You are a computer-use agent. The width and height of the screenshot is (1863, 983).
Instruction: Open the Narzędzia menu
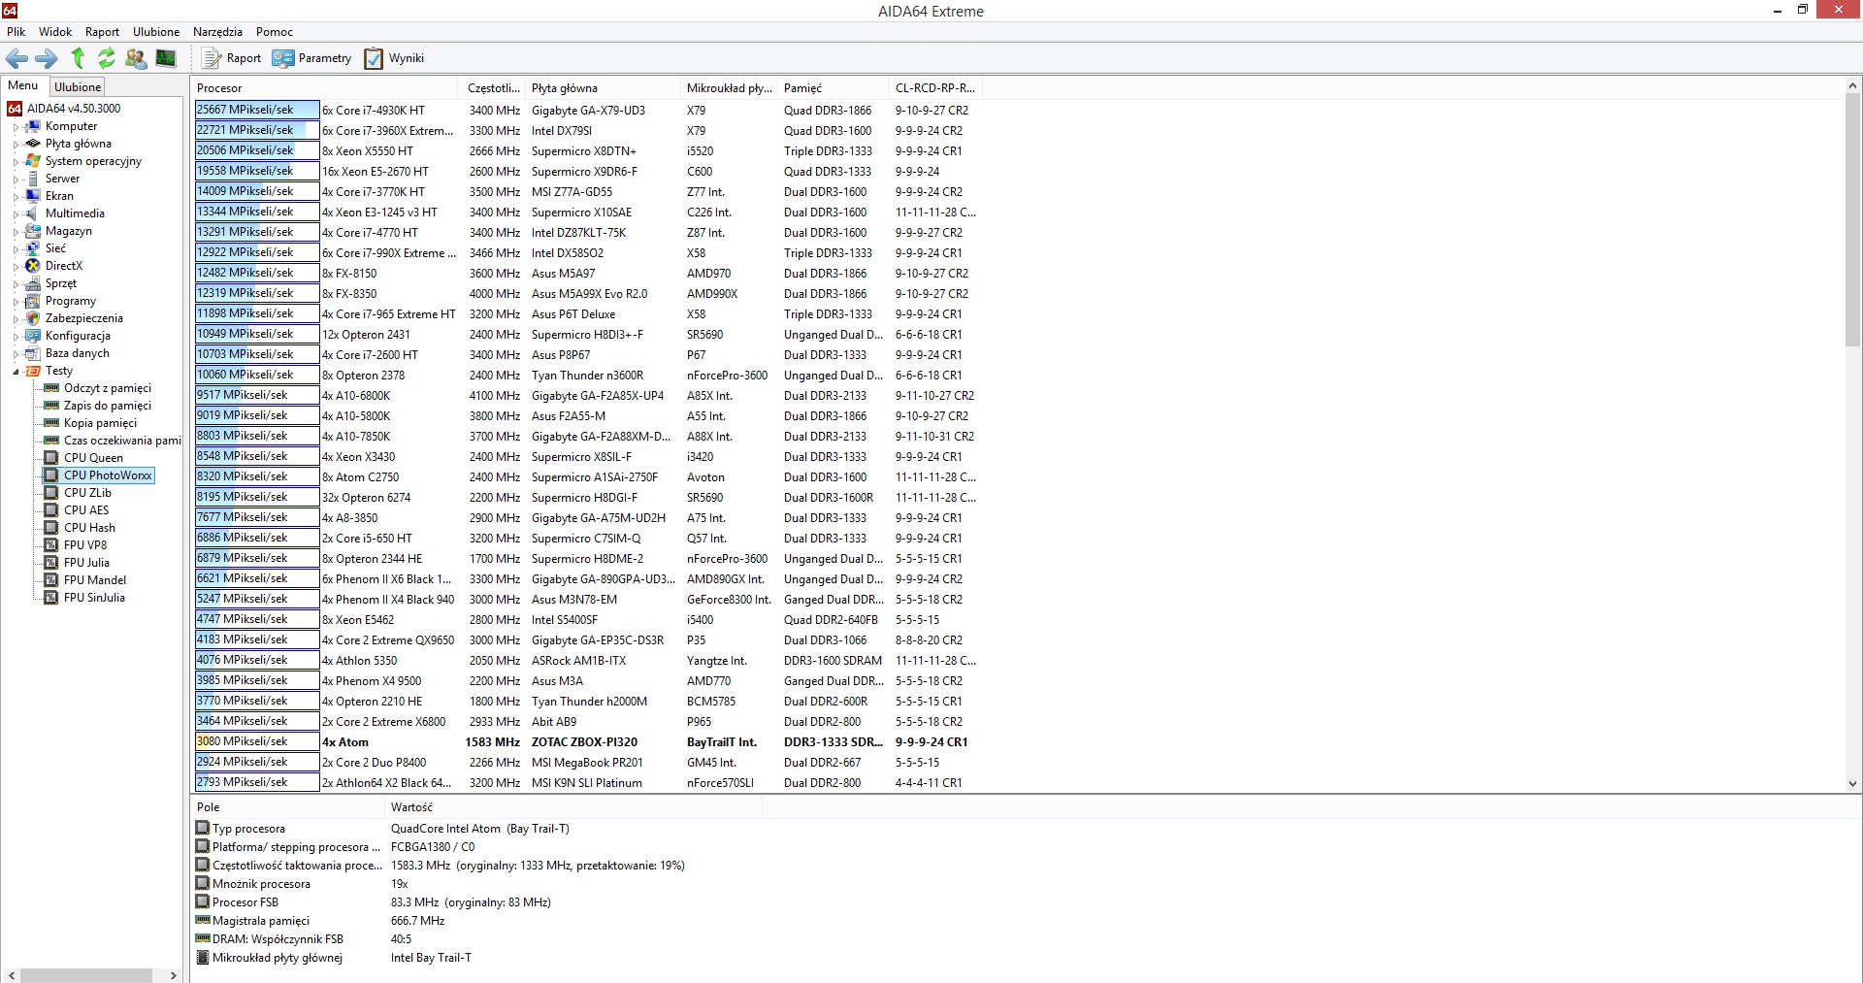coord(217,32)
